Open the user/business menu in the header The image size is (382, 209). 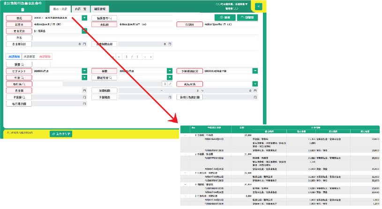click(x=232, y=4)
